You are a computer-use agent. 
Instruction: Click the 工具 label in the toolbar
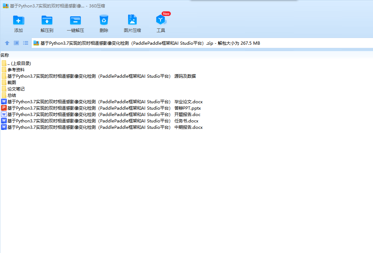point(161,31)
